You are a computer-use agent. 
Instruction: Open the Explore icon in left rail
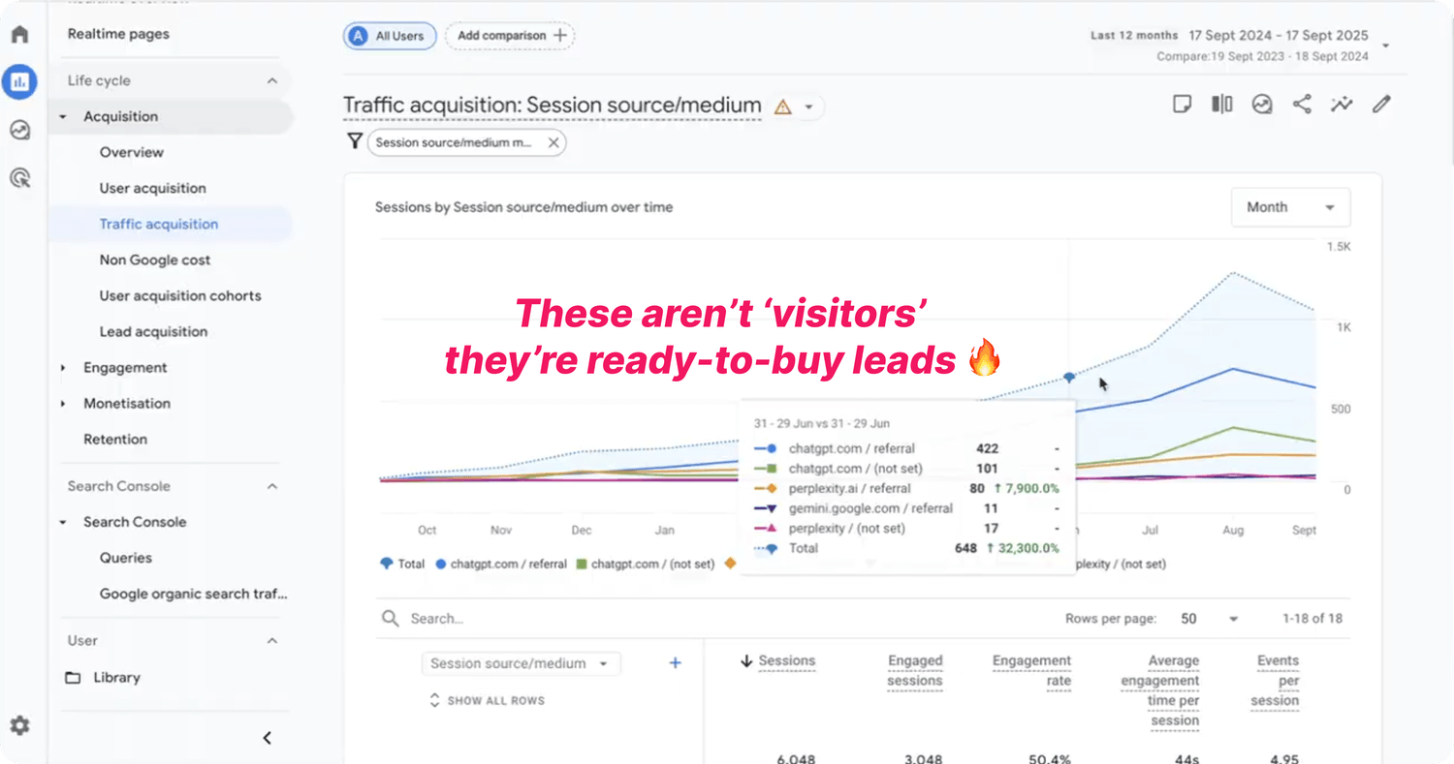[19, 130]
